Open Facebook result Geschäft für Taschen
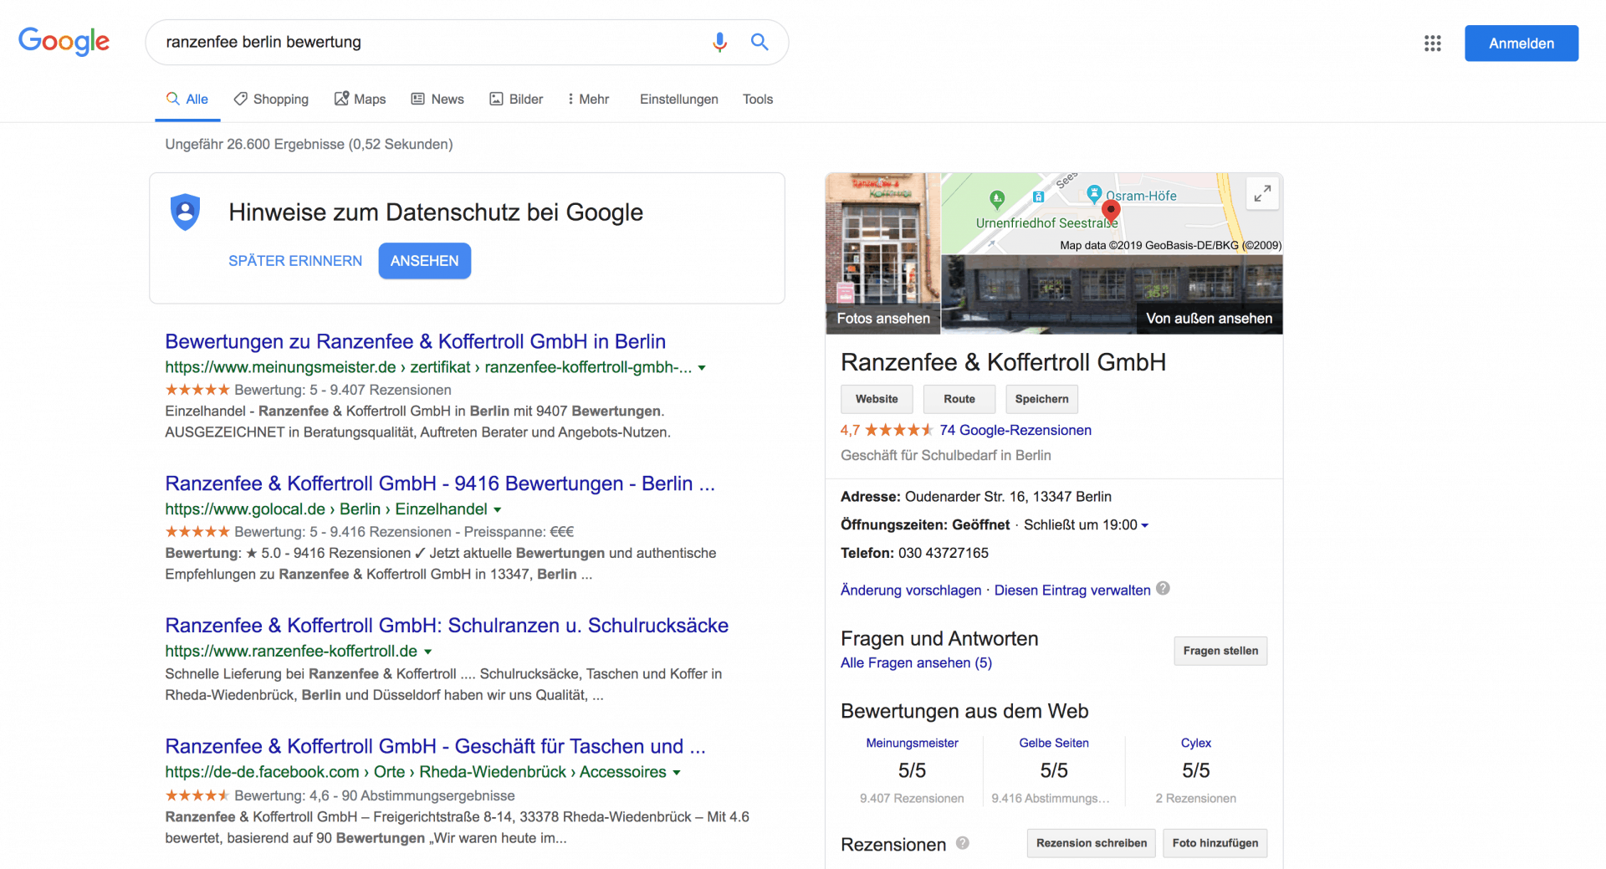The image size is (1606, 869). tap(435, 746)
